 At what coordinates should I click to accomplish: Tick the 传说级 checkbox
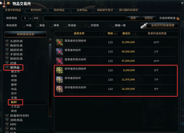click(x=65, y=25)
